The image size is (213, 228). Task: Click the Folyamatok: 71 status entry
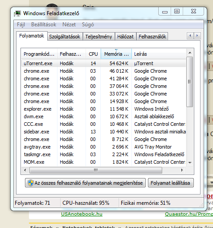click(33, 203)
